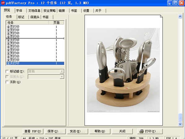Image resolution: width=185 pixels, height=139 pixels.
Task: Open the 安全策略 tab
Action: coord(50,11)
